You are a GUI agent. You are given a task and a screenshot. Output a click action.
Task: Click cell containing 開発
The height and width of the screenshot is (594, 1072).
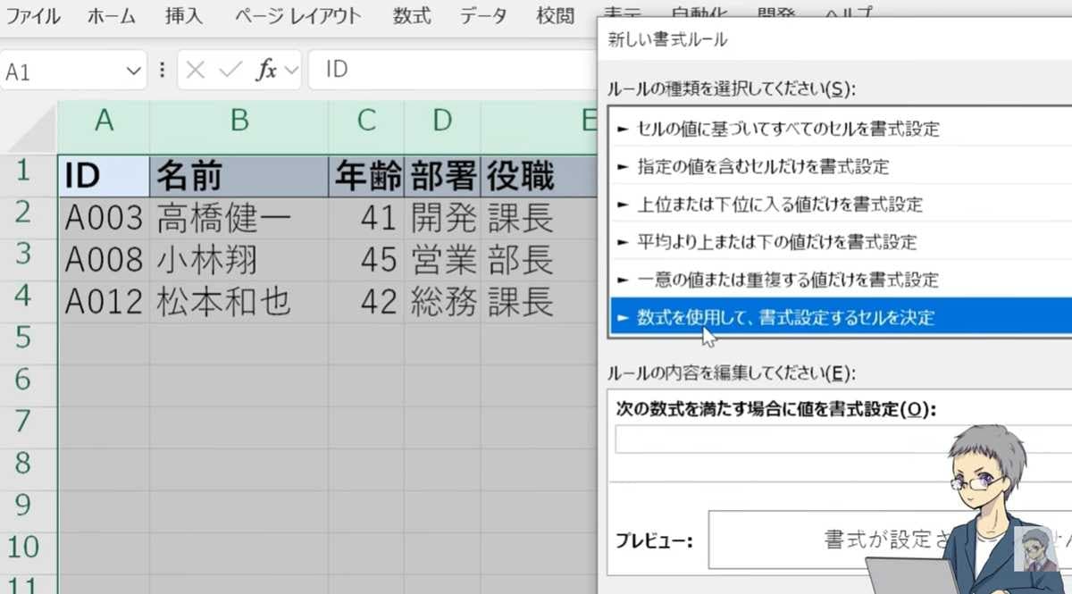[442, 218]
